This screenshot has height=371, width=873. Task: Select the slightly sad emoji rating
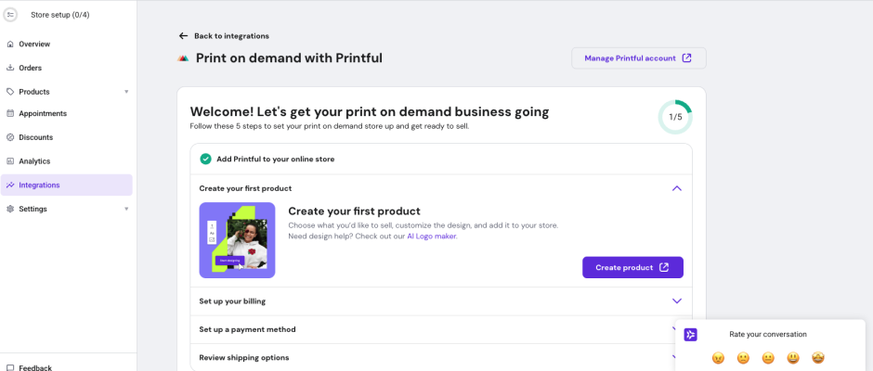[x=743, y=358]
